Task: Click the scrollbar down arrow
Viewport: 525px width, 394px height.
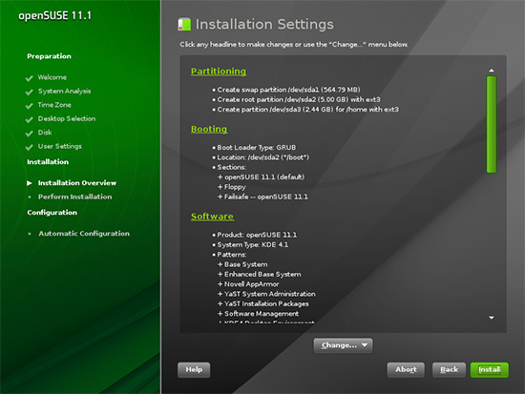Action: point(492,318)
